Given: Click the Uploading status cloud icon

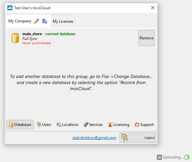Looking at the screenshot, I should [159, 157].
